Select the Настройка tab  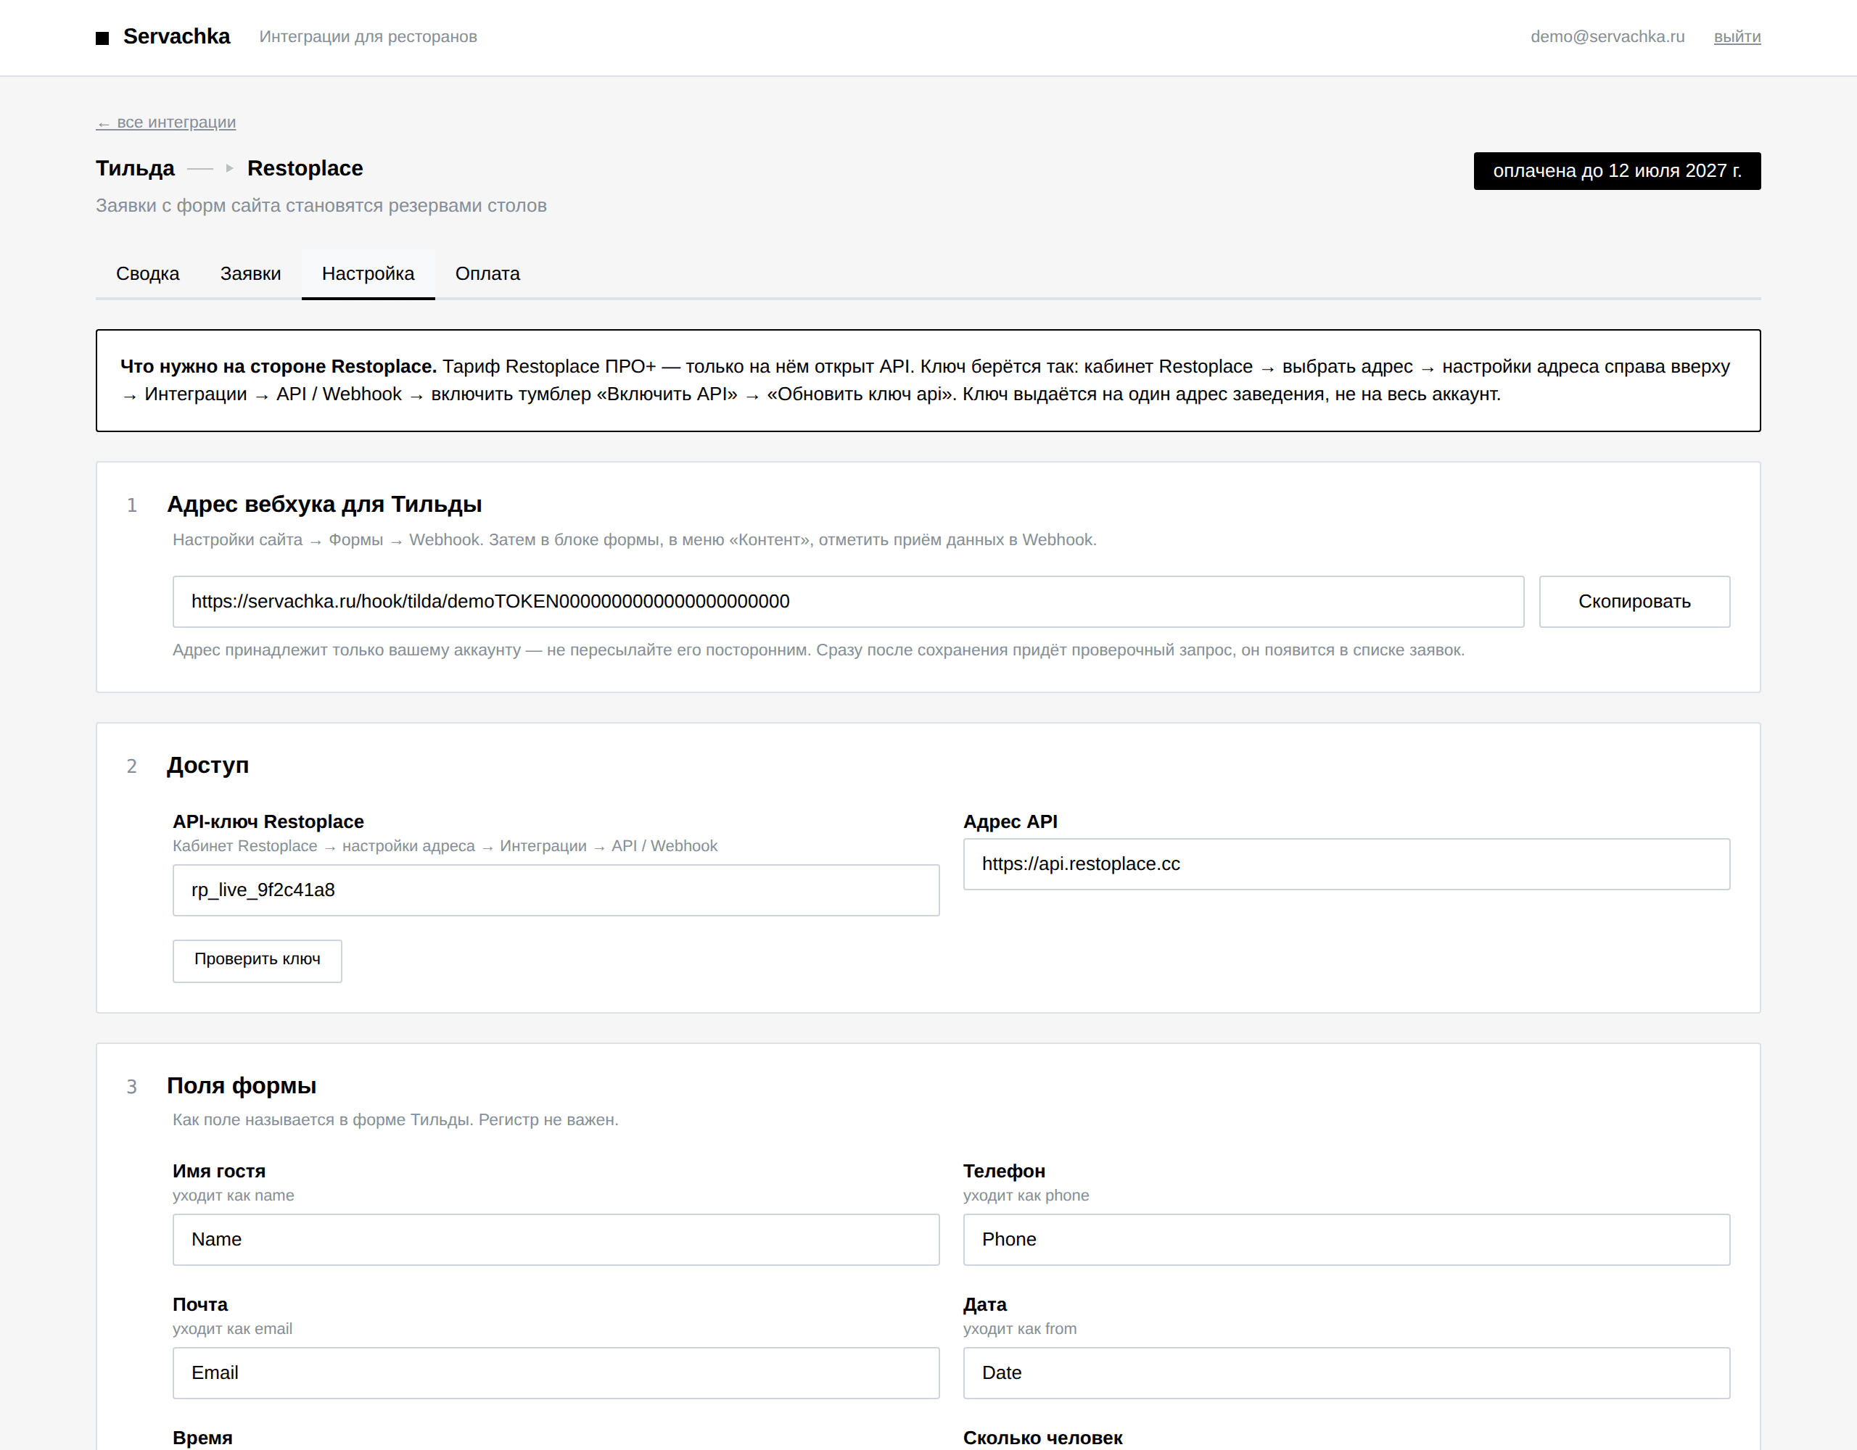coord(368,273)
